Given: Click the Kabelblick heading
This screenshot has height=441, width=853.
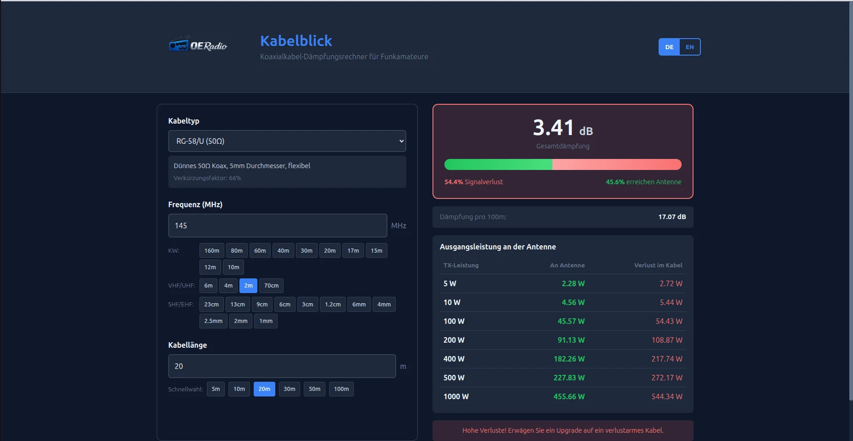Looking at the screenshot, I should pos(296,41).
